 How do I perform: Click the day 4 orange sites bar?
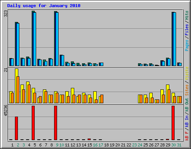tap(29, 94)
